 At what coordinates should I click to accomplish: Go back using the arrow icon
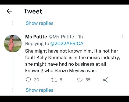(x=9, y=11)
